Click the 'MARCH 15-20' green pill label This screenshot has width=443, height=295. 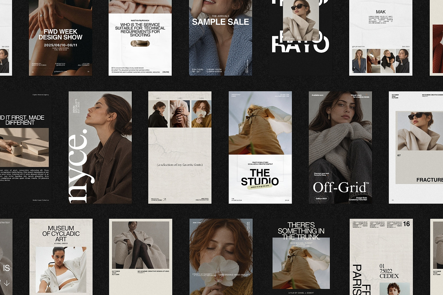(260, 187)
